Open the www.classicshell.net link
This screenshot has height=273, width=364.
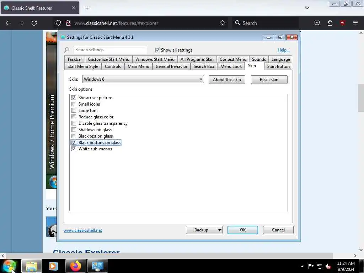83,230
